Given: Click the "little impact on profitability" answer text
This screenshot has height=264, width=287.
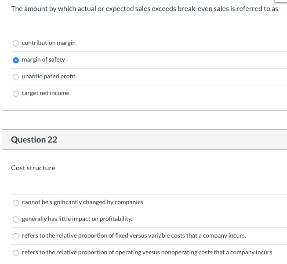Looking at the screenshot, I should point(77,219).
